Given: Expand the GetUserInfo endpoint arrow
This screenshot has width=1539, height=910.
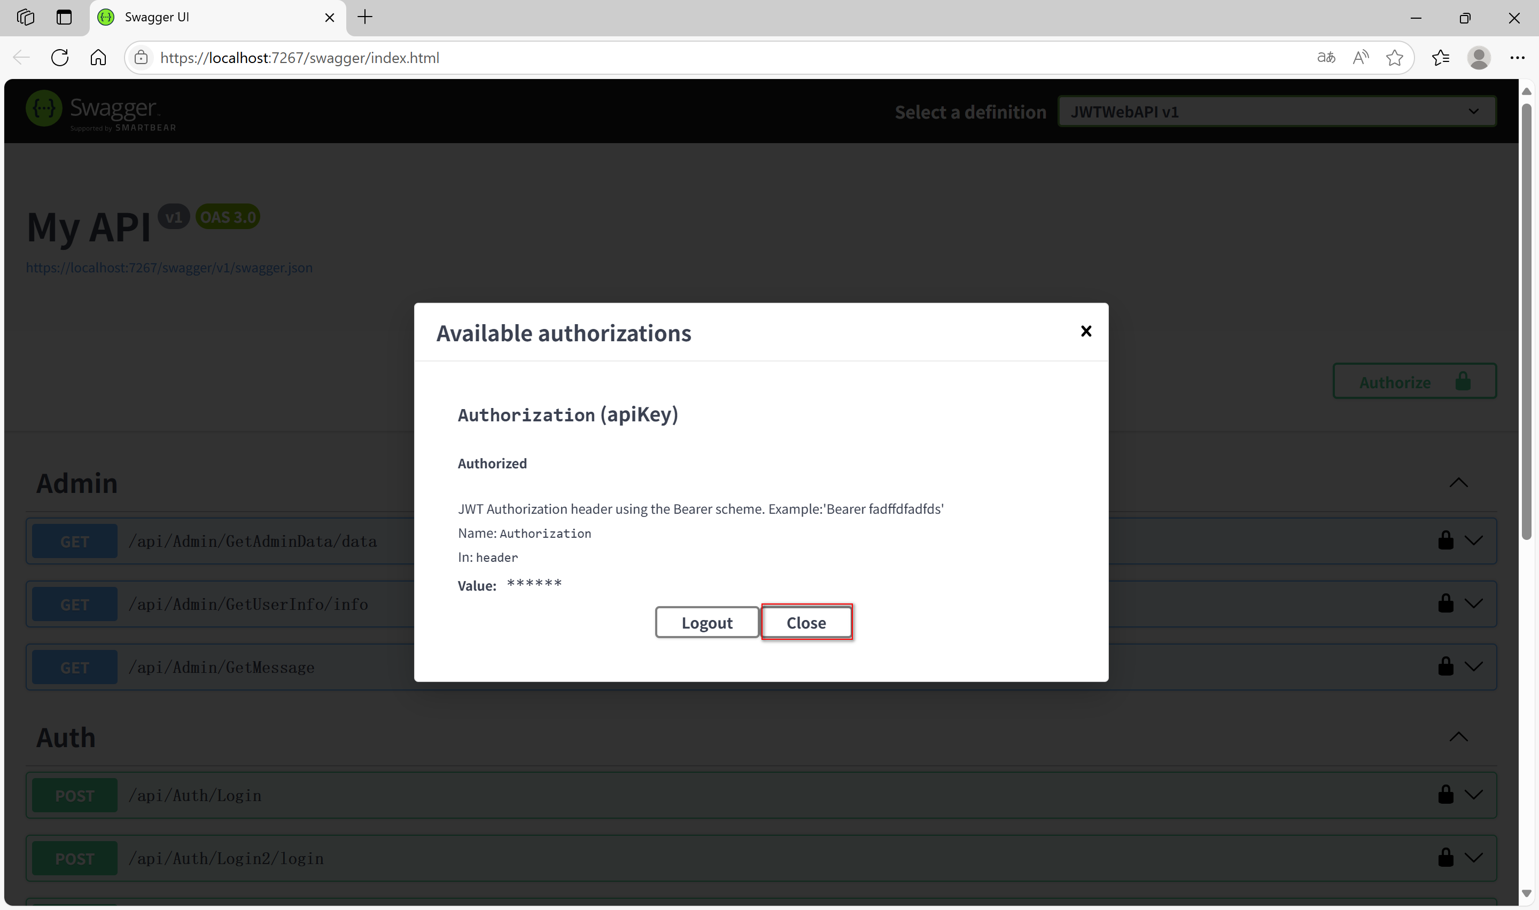Looking at the screenshot, I should 1473,603.
